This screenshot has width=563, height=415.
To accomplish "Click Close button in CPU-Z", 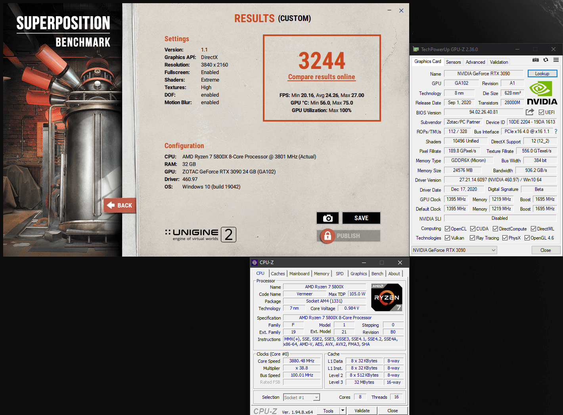I will coord(392,411).
